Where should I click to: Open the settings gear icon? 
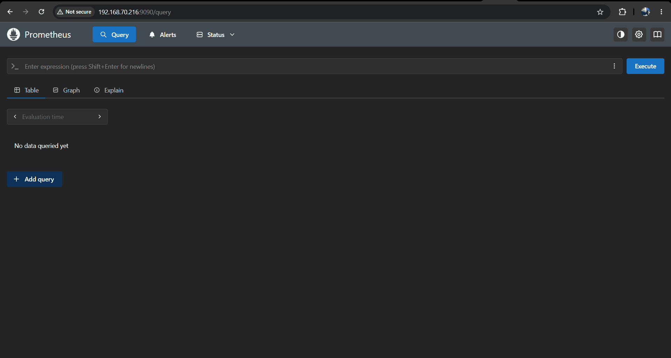pyautogui.click(x=639, y=35)
